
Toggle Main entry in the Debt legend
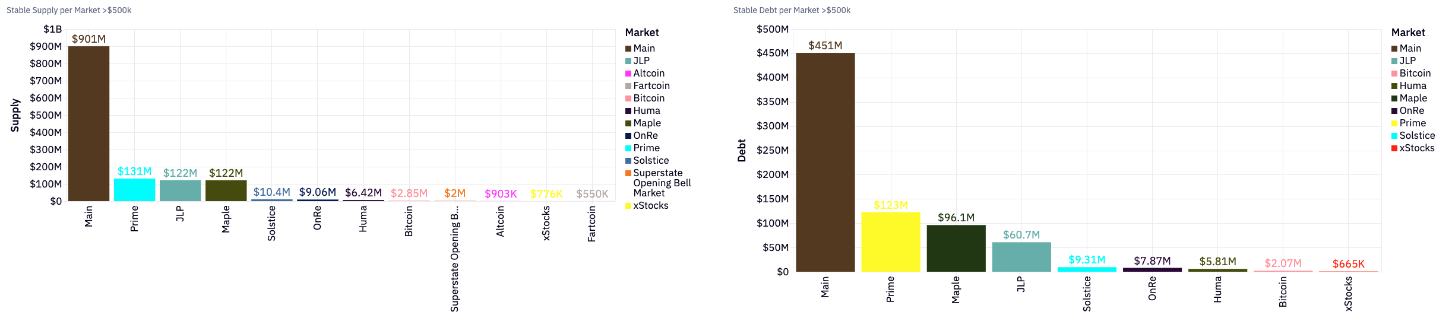point(1410,49)
